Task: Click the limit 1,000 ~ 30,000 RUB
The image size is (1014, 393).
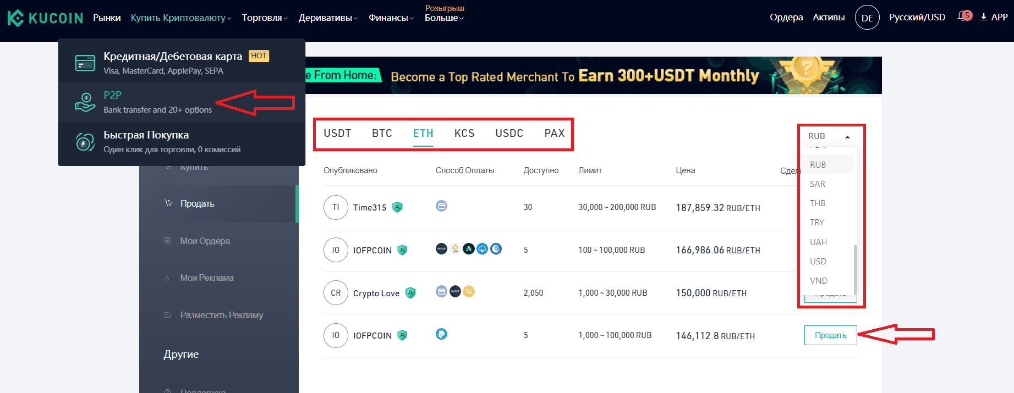Action: (612, 293)
